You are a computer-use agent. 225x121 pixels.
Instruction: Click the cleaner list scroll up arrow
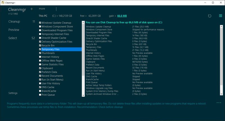(x=83, y=23)
